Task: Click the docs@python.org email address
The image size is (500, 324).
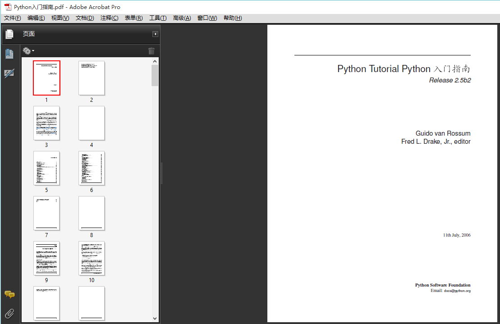Action: (457, 291)
